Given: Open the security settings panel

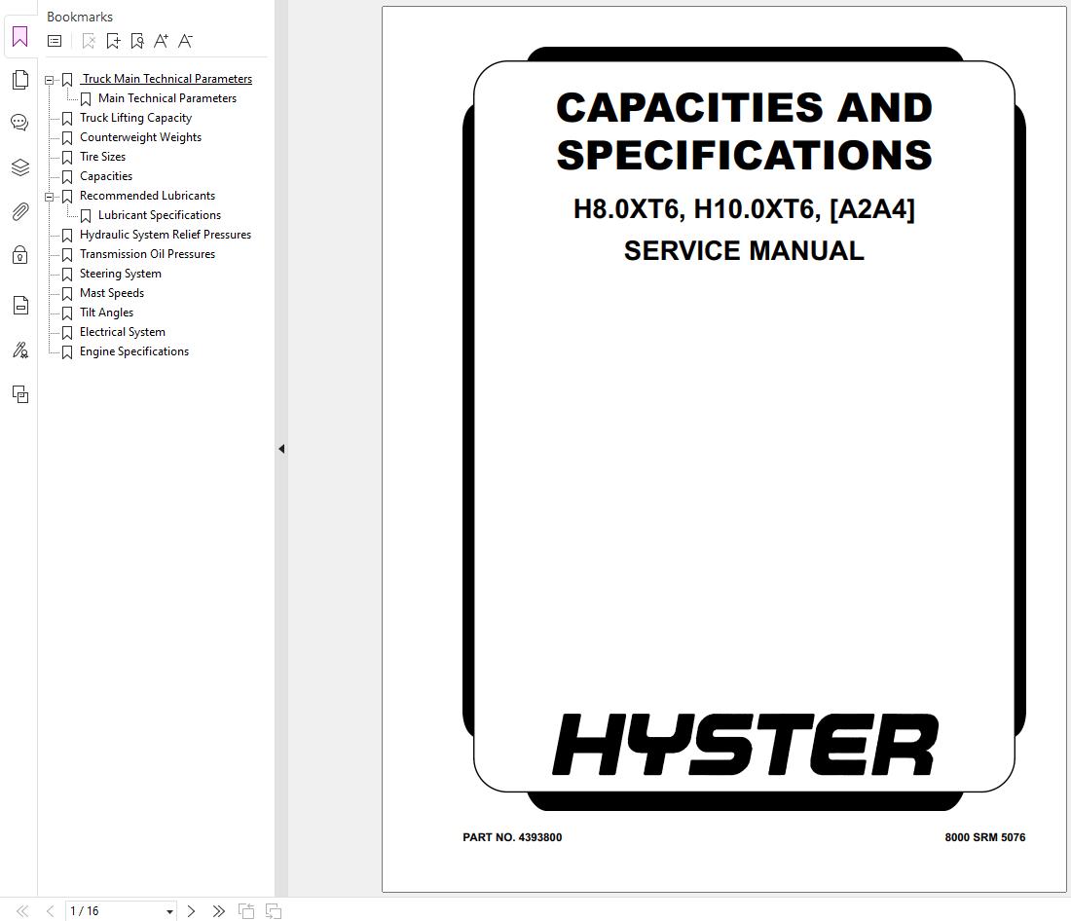Looking at the screenshot, I should coord(19,254).
